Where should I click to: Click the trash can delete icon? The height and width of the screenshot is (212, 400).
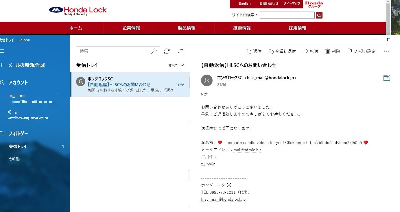click(x=327, y=51)
